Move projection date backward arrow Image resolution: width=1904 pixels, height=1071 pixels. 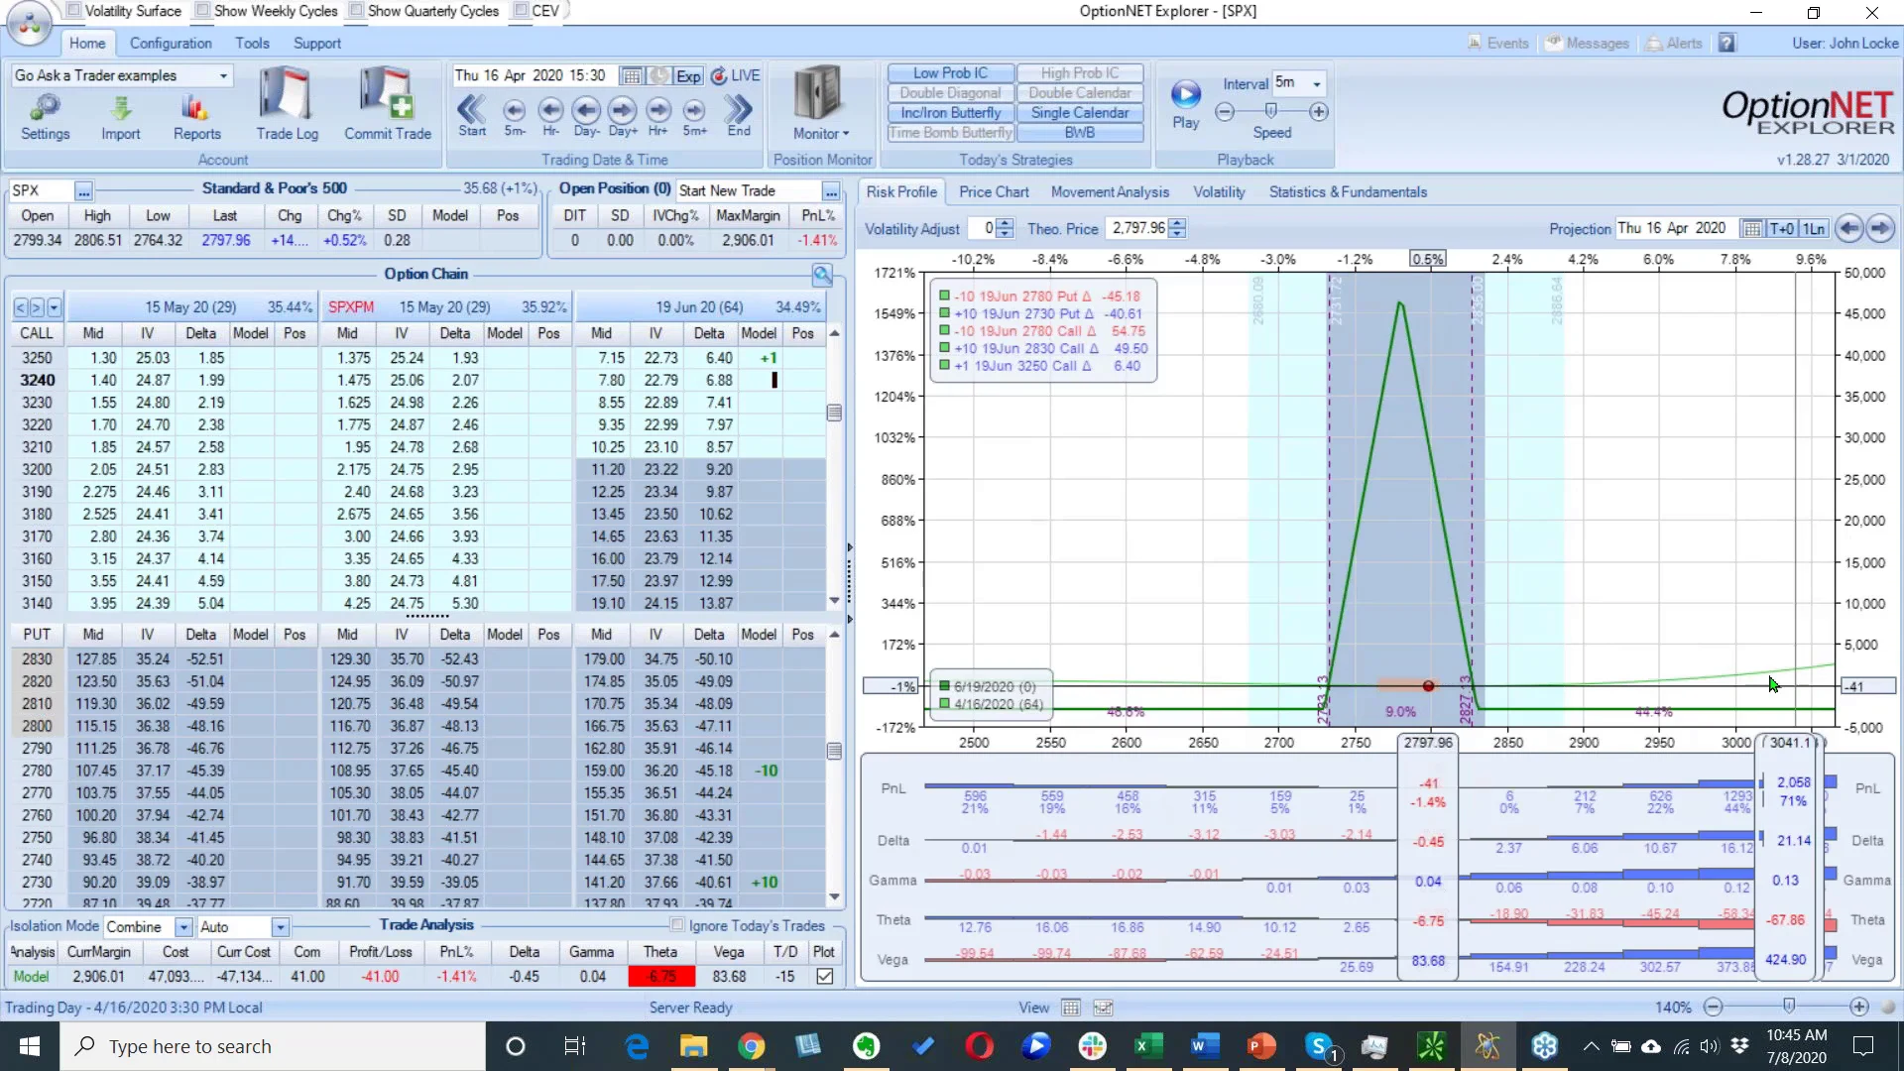(x=1848, y=229)
